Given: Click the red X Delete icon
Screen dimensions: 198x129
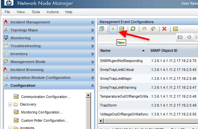Looking at the screenshot, I should click(x=164, y=29).
